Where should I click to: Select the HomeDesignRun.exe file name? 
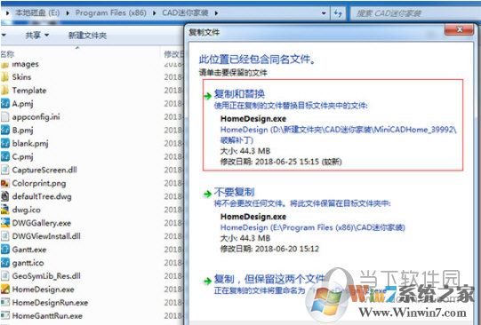[x=50, y=303]
